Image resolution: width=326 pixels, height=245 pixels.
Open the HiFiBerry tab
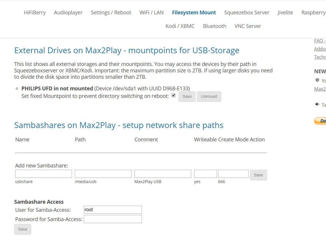tap(35, 12)
